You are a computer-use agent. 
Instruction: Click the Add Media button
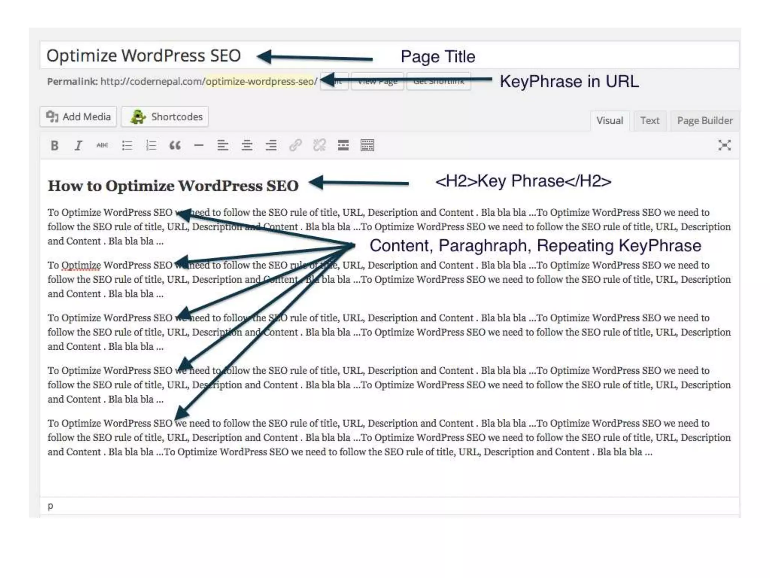[78, 117]
